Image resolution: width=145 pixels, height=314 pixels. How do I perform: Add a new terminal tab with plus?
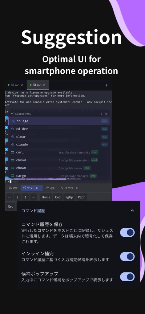click(x=107, y=85)
